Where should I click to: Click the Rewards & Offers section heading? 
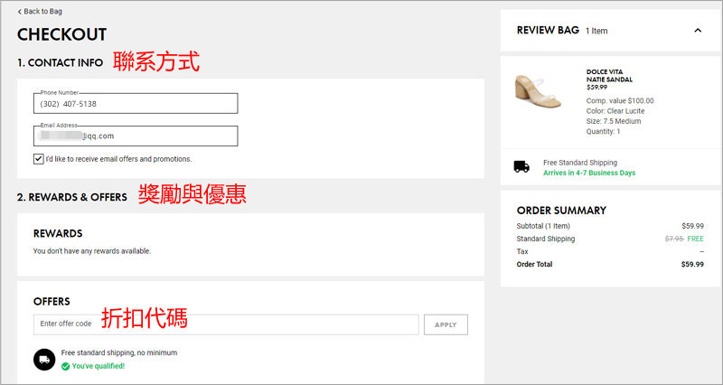[x=71, y=197]
